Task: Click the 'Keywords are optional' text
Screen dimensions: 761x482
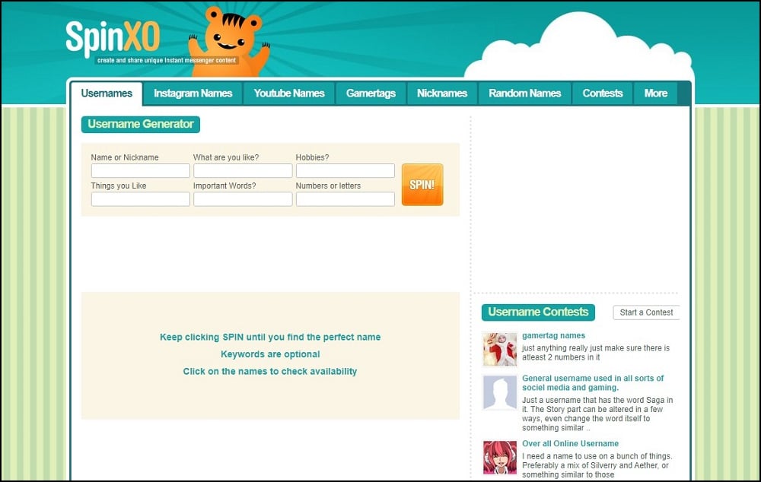Action: [270, 354]
